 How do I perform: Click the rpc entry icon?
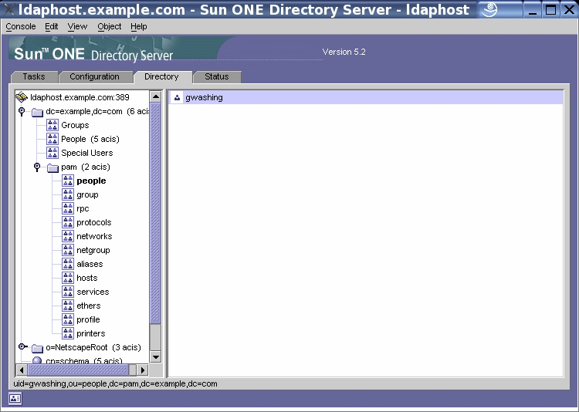coord(68,208)
